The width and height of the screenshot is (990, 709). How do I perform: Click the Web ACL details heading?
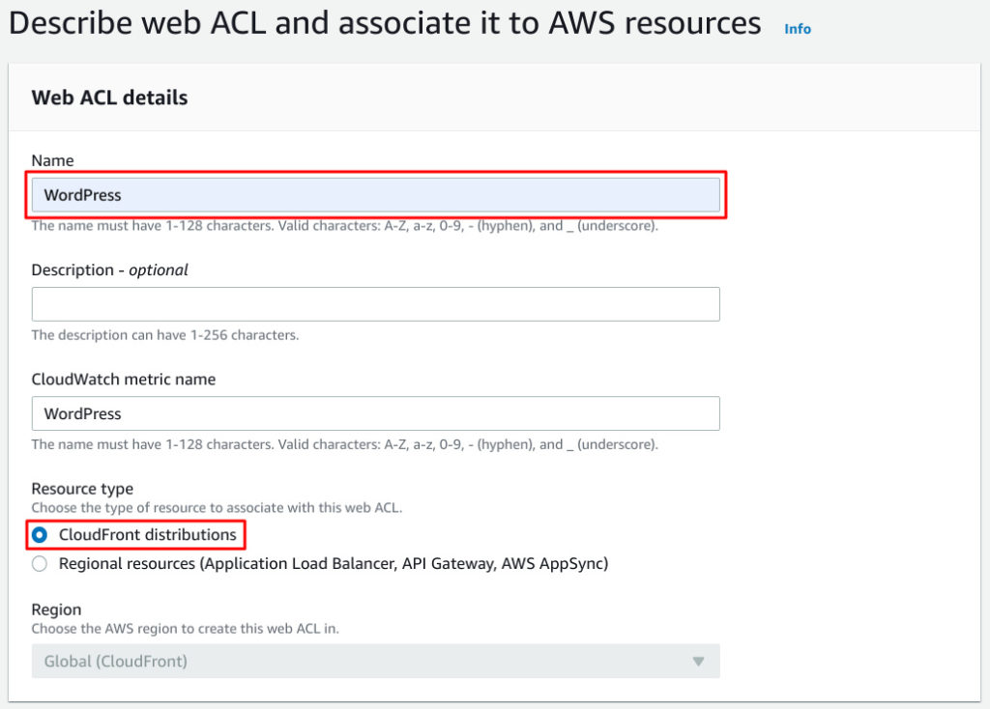[110, 98]
